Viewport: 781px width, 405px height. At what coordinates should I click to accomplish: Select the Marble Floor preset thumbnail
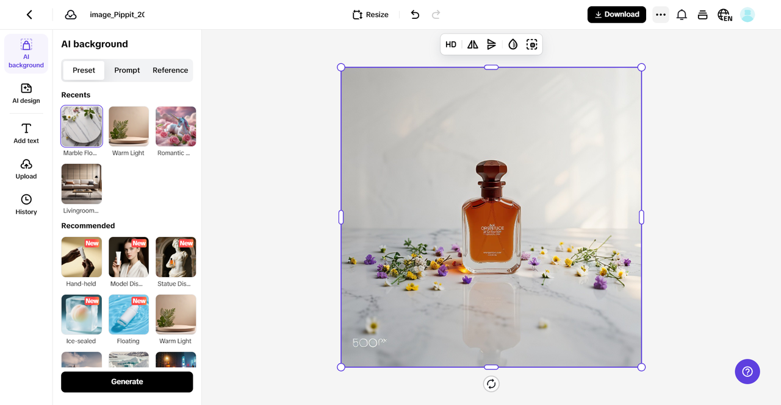coord(81,126)
